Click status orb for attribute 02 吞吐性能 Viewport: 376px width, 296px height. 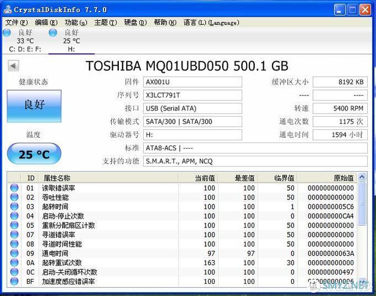(14, 197)
